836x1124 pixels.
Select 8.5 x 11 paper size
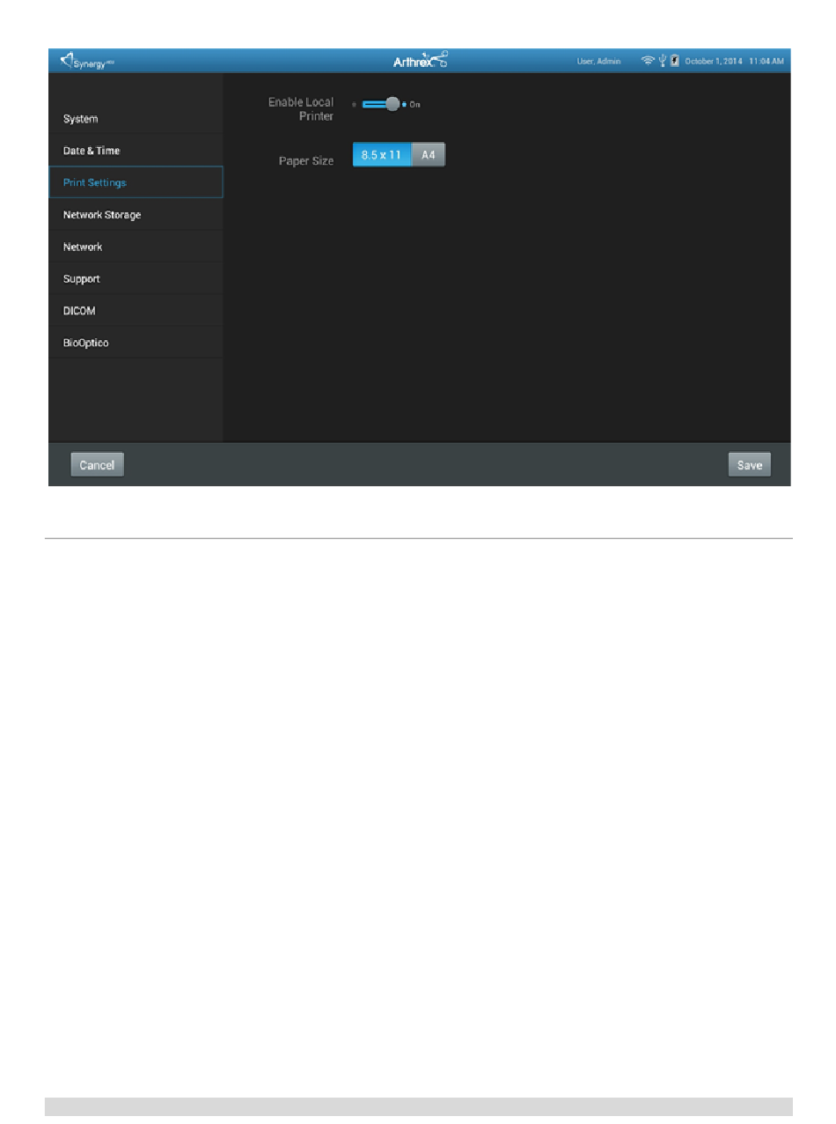(x=382, y=155)
